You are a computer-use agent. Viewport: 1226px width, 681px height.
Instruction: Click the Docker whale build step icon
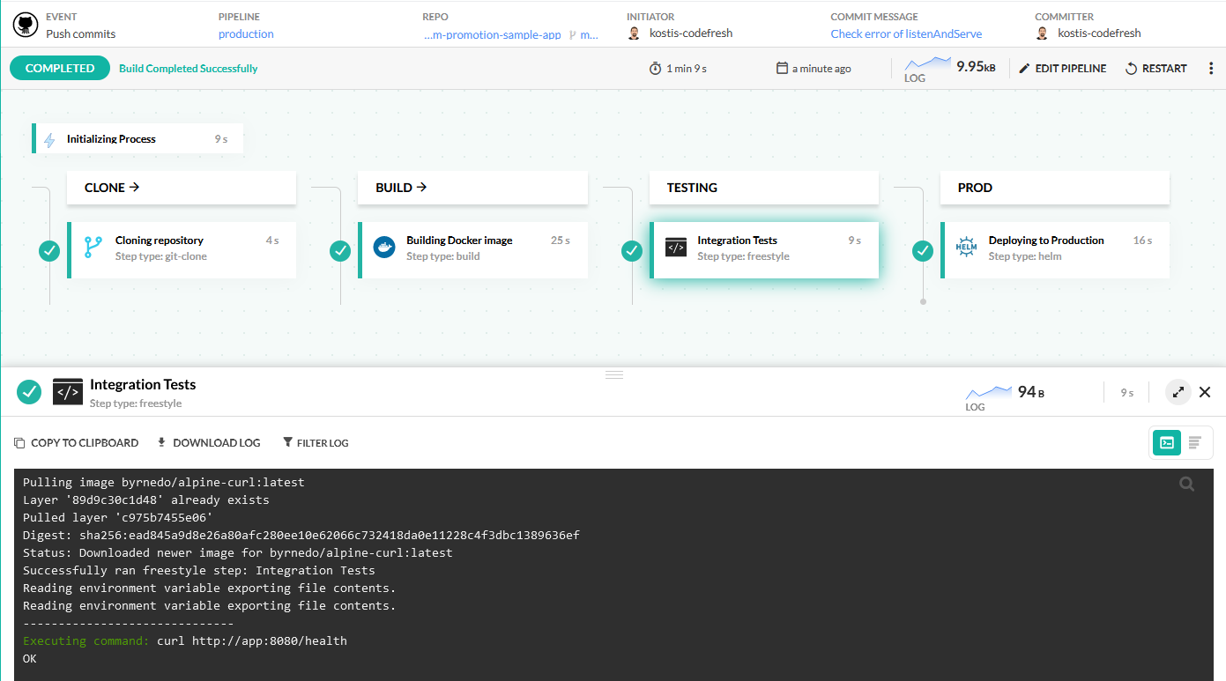[384, 248]
